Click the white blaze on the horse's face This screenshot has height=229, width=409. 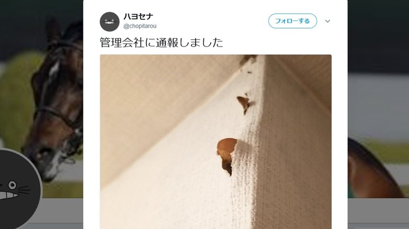54,70
